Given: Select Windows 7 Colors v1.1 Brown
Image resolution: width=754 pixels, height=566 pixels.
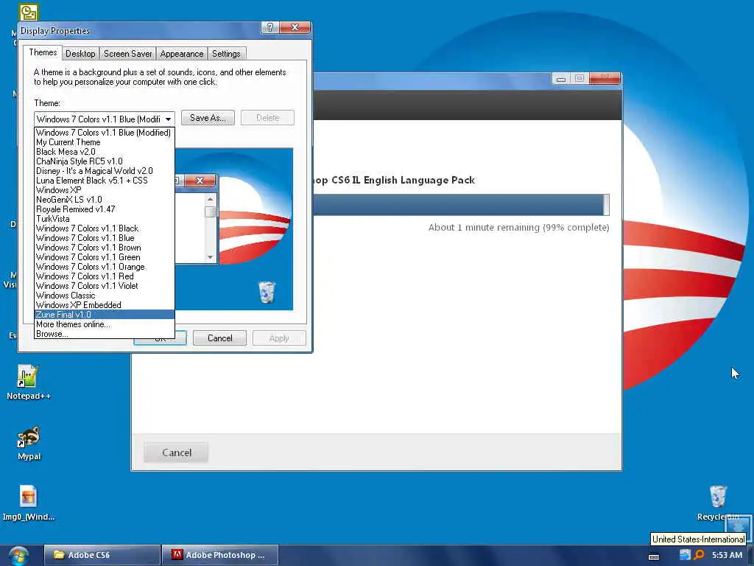Looking at the screenshot, I should tap(104, 248).
